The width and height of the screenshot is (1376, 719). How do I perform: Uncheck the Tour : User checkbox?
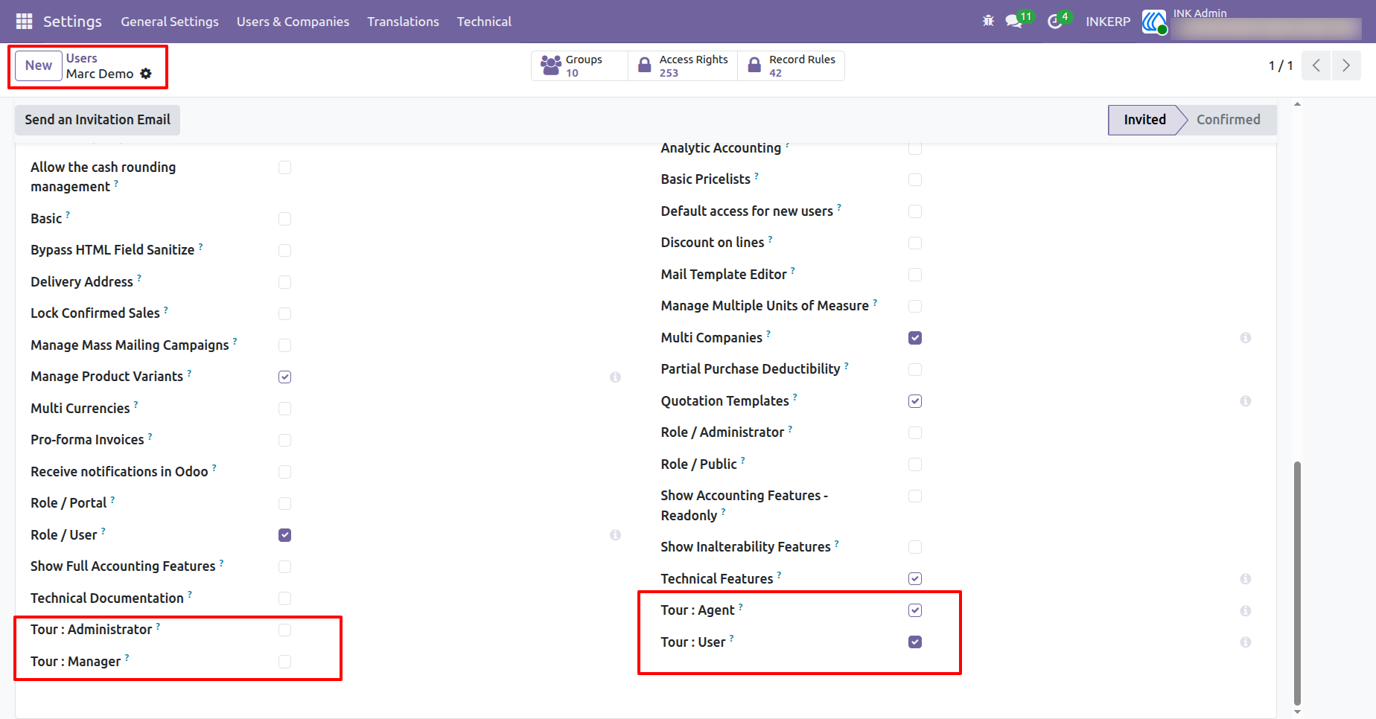(x=915, y=642)
